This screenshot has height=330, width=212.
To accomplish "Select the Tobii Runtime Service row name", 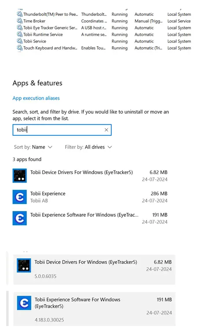I will [43, 34].
